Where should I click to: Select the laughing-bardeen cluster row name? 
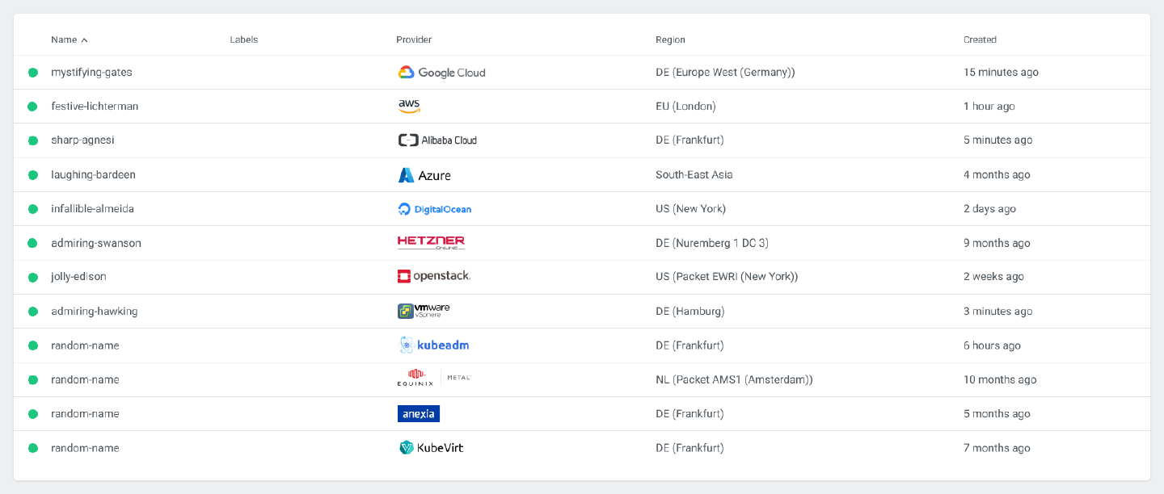click(93, 175)
